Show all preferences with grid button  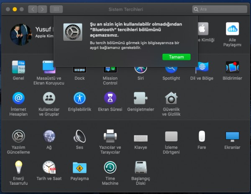pyautogui.click(x=56, y=9)
